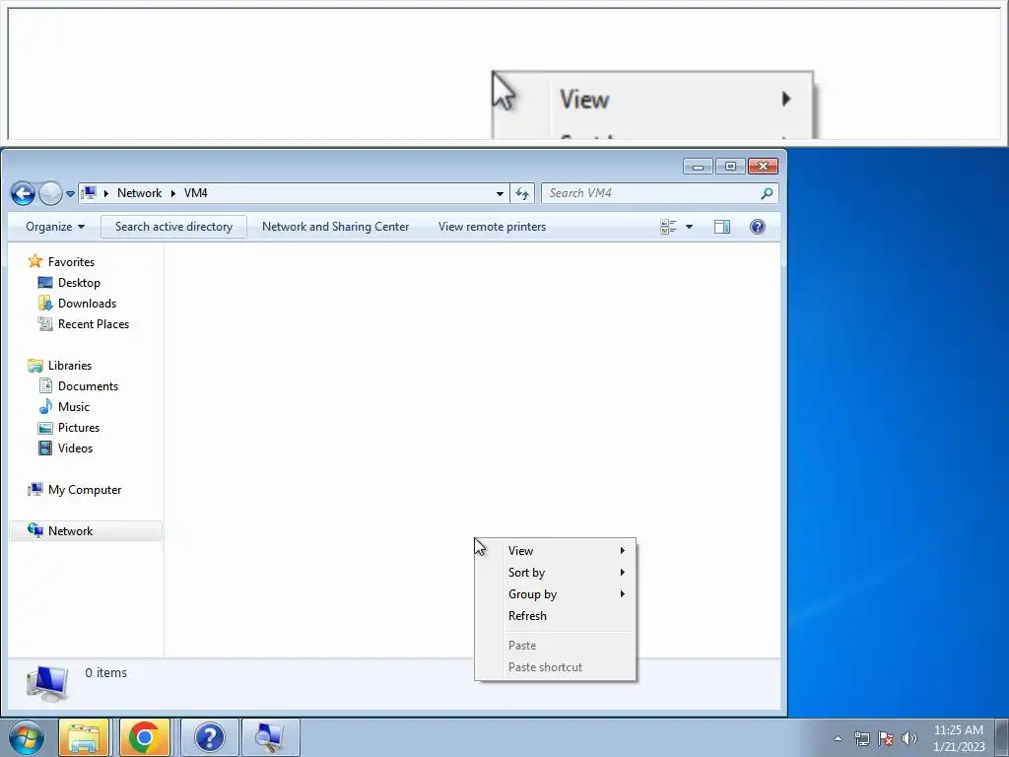This screenshot has height=757, width=1009.
Task: Launch Google Chrome from taskbar
Action: [144, 737]
